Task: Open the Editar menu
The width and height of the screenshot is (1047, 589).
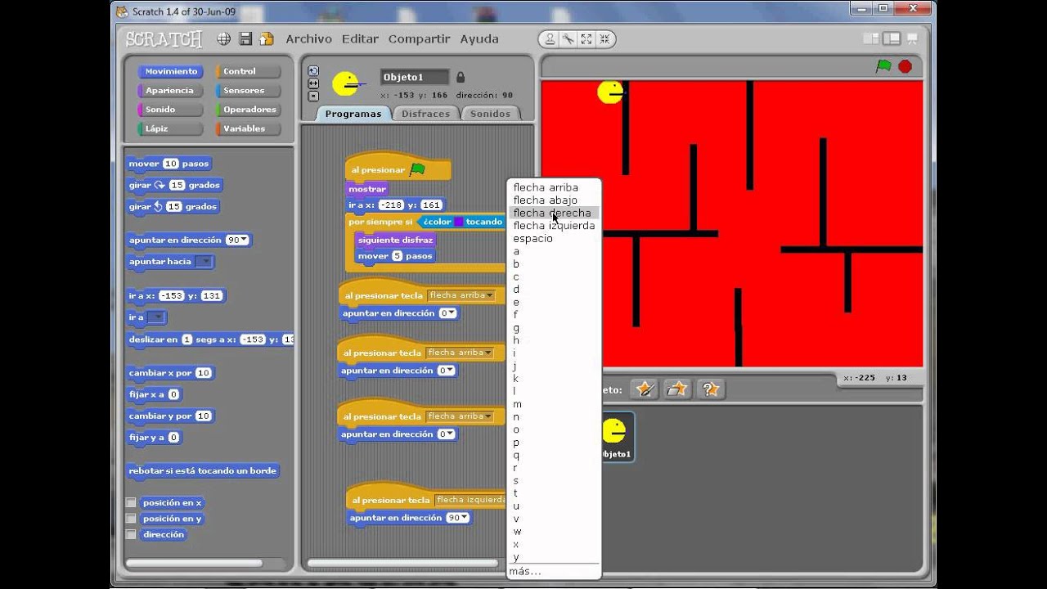Action: 360,38
